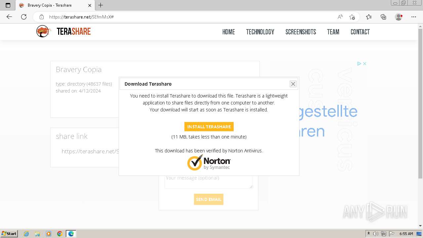Open the Home menu item
Screen dimensions: 423x238
(229, 32)
